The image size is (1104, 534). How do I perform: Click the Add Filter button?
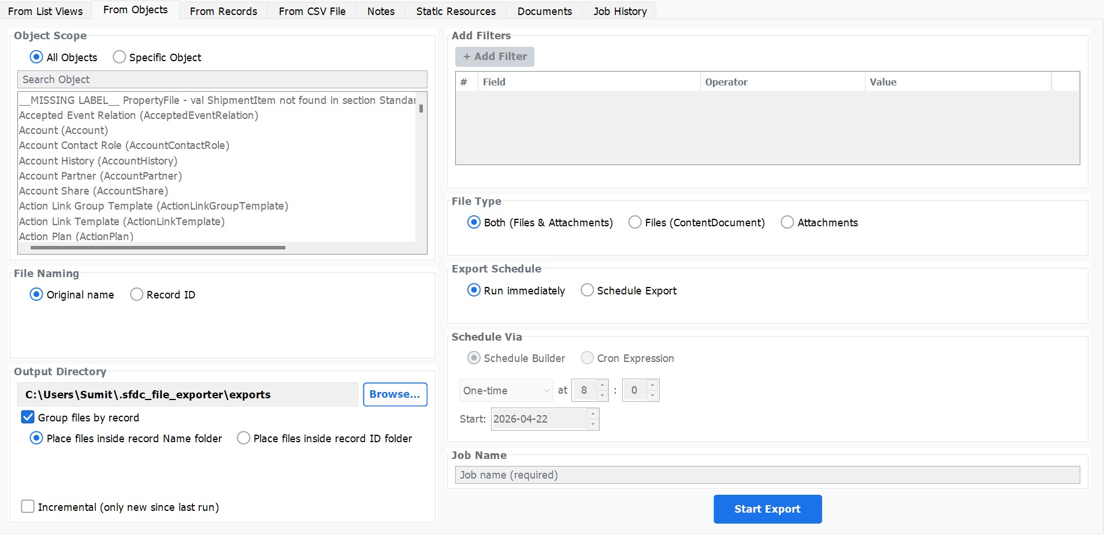(x=495, y=56)
